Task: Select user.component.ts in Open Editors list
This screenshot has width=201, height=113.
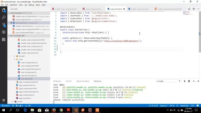Action: (23, 19)
